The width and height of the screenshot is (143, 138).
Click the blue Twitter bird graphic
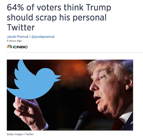[34, 80]
